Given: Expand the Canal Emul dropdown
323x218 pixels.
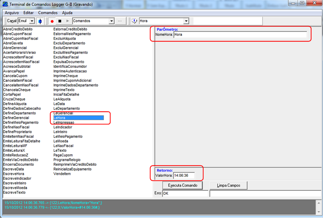Looking at the screenshot, I should [x=32, y=21].
